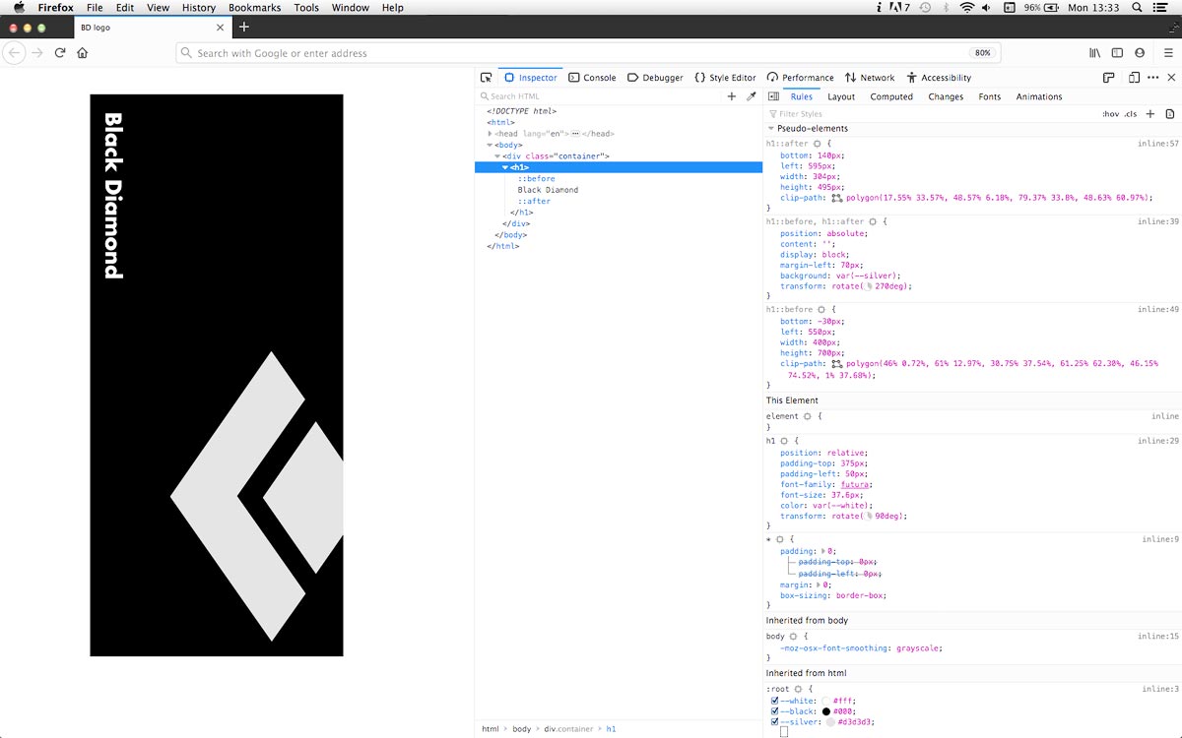This screenshot has width=1182, height=738.
Task: Open the DevTools three-dot options menu
Action: pos(1152,78)
